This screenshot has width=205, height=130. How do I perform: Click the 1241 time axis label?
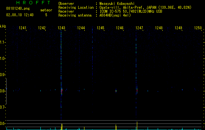point(22,28)
